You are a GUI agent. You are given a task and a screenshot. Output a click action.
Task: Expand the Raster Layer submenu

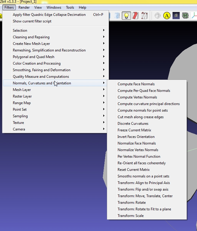coord(56,96)
